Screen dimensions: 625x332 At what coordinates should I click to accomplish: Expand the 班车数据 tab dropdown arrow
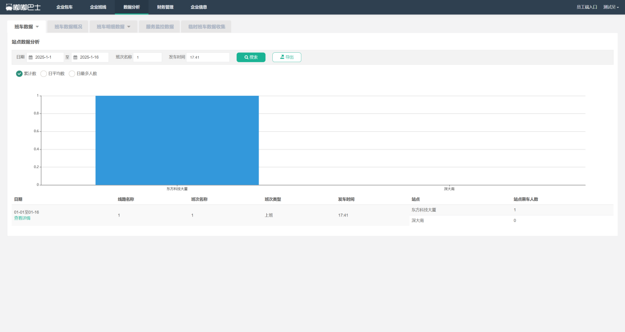(x=37, y=27)
